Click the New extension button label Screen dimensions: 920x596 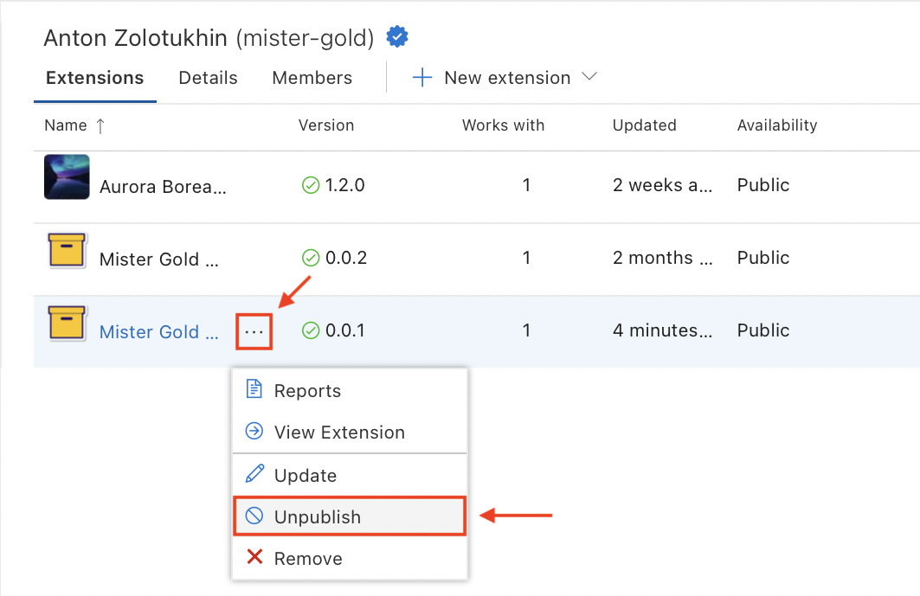(x=507, y=78)
